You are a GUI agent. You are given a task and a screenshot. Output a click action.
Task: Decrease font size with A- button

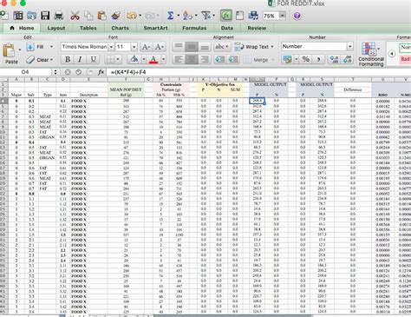coord(160,47)
